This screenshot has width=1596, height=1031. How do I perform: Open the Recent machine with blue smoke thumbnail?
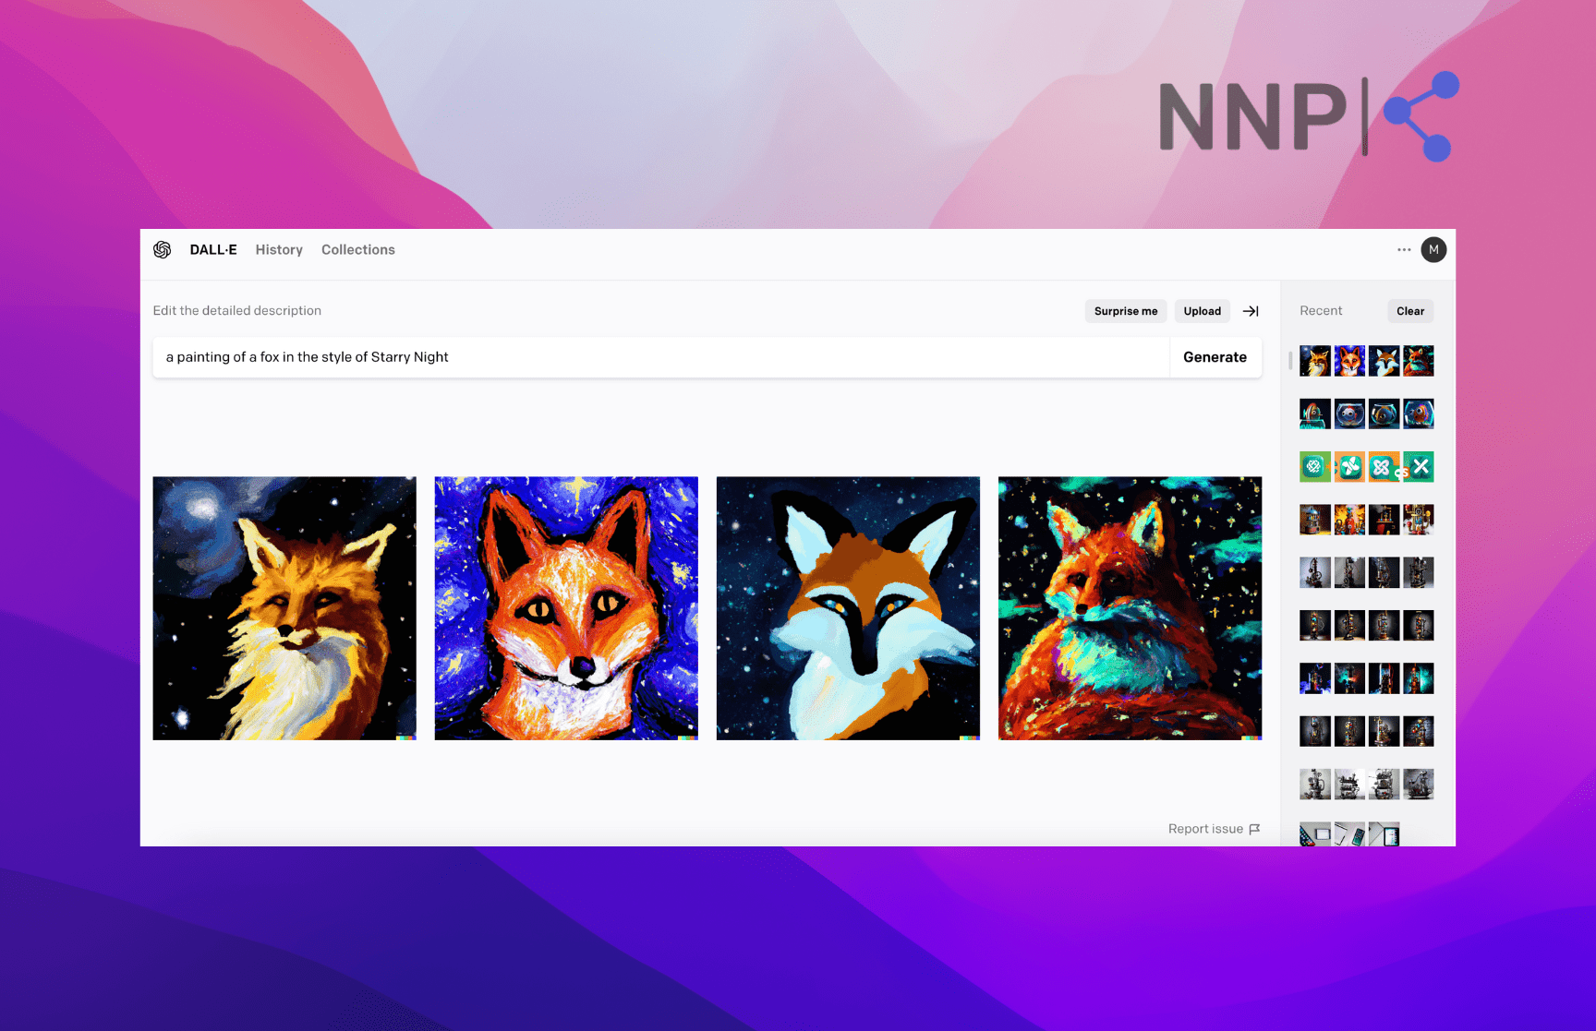[x=1315, y=678]
